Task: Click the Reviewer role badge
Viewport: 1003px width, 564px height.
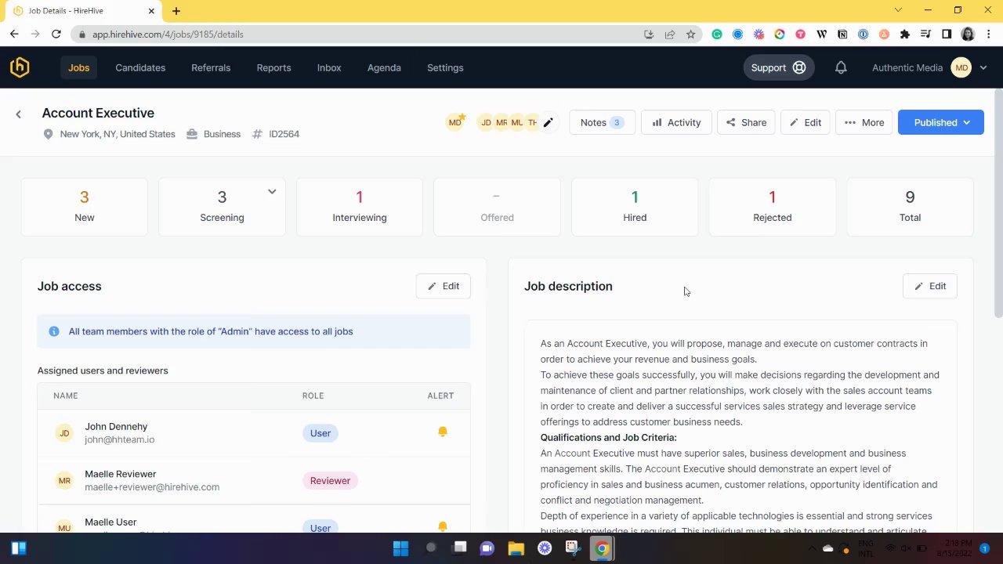Action: pyautogui.click(x=330, y=480)
